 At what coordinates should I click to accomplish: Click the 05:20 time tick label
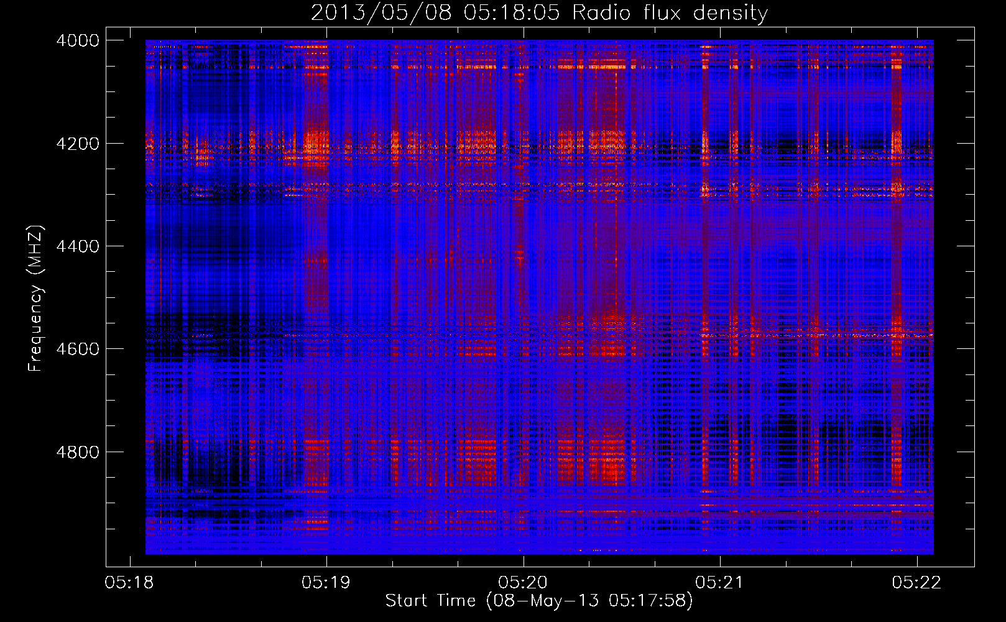tap(523, 583)
